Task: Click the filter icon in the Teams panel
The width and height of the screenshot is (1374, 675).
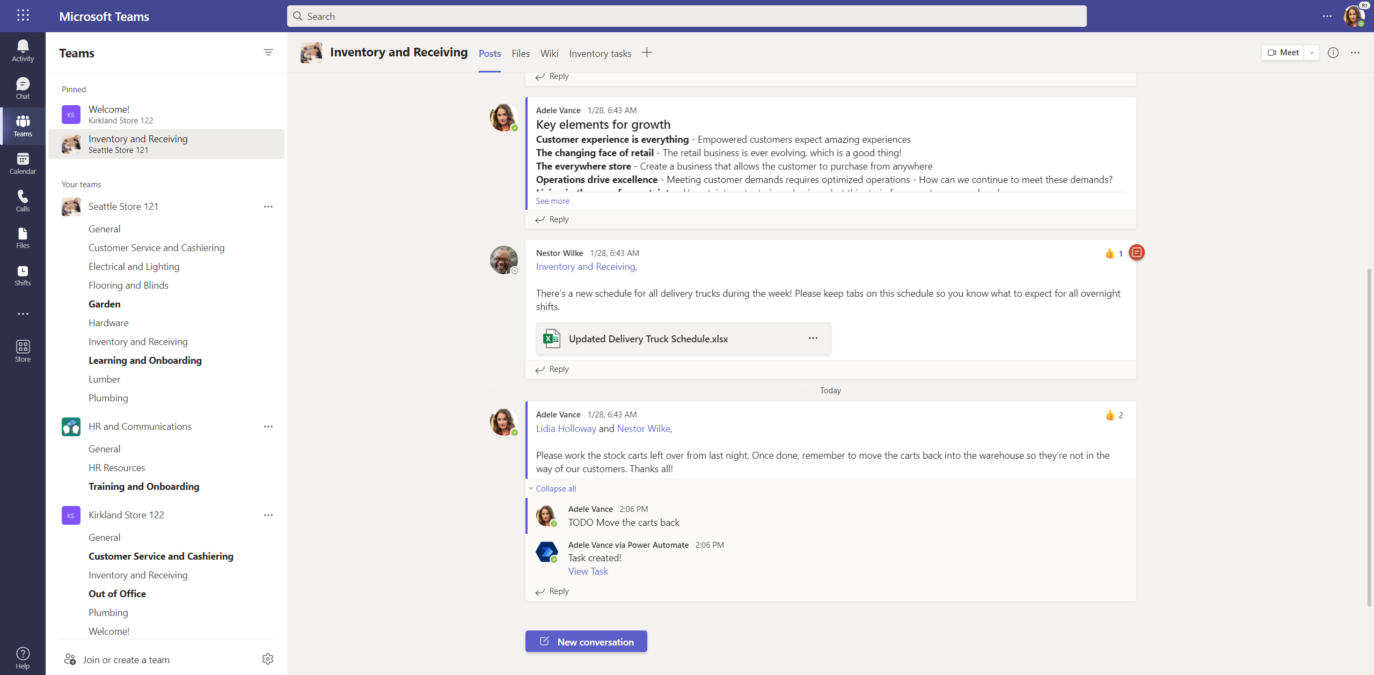Action: [268, 52]
